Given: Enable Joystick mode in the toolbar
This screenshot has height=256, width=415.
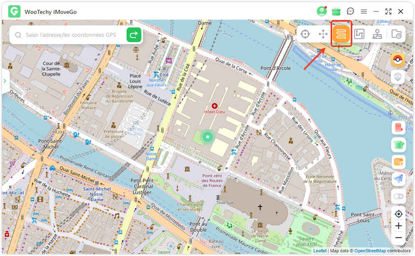Looking at the screenshot, I should click(377, 34).
